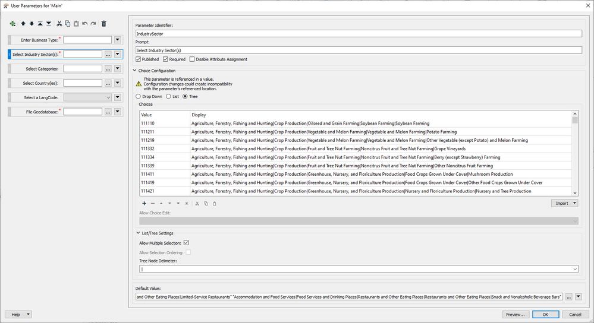Add a new choice row with plus icon
Image resolution: width=594 pixels, height=323 pixels.
144,204
